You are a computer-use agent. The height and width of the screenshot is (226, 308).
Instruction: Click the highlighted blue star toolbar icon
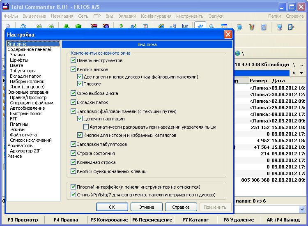200,26
